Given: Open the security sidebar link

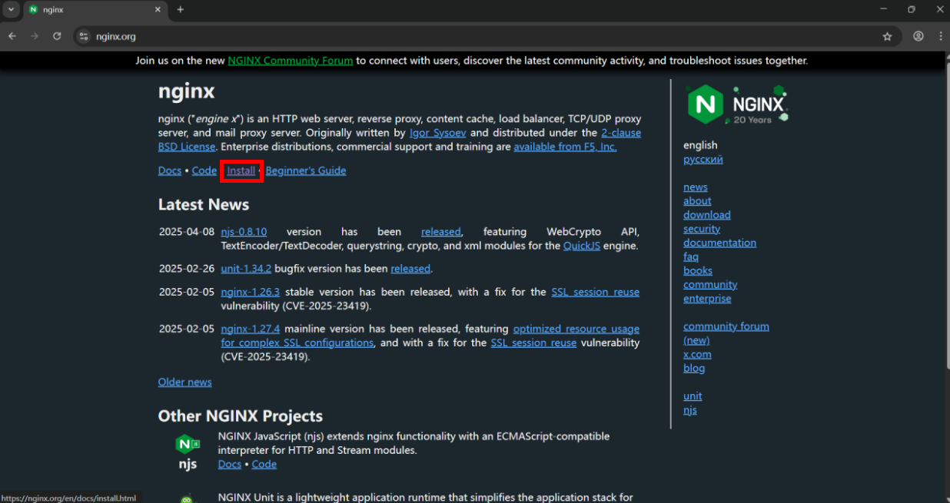Looking at the screenshot, I should (x=702, y=229).
